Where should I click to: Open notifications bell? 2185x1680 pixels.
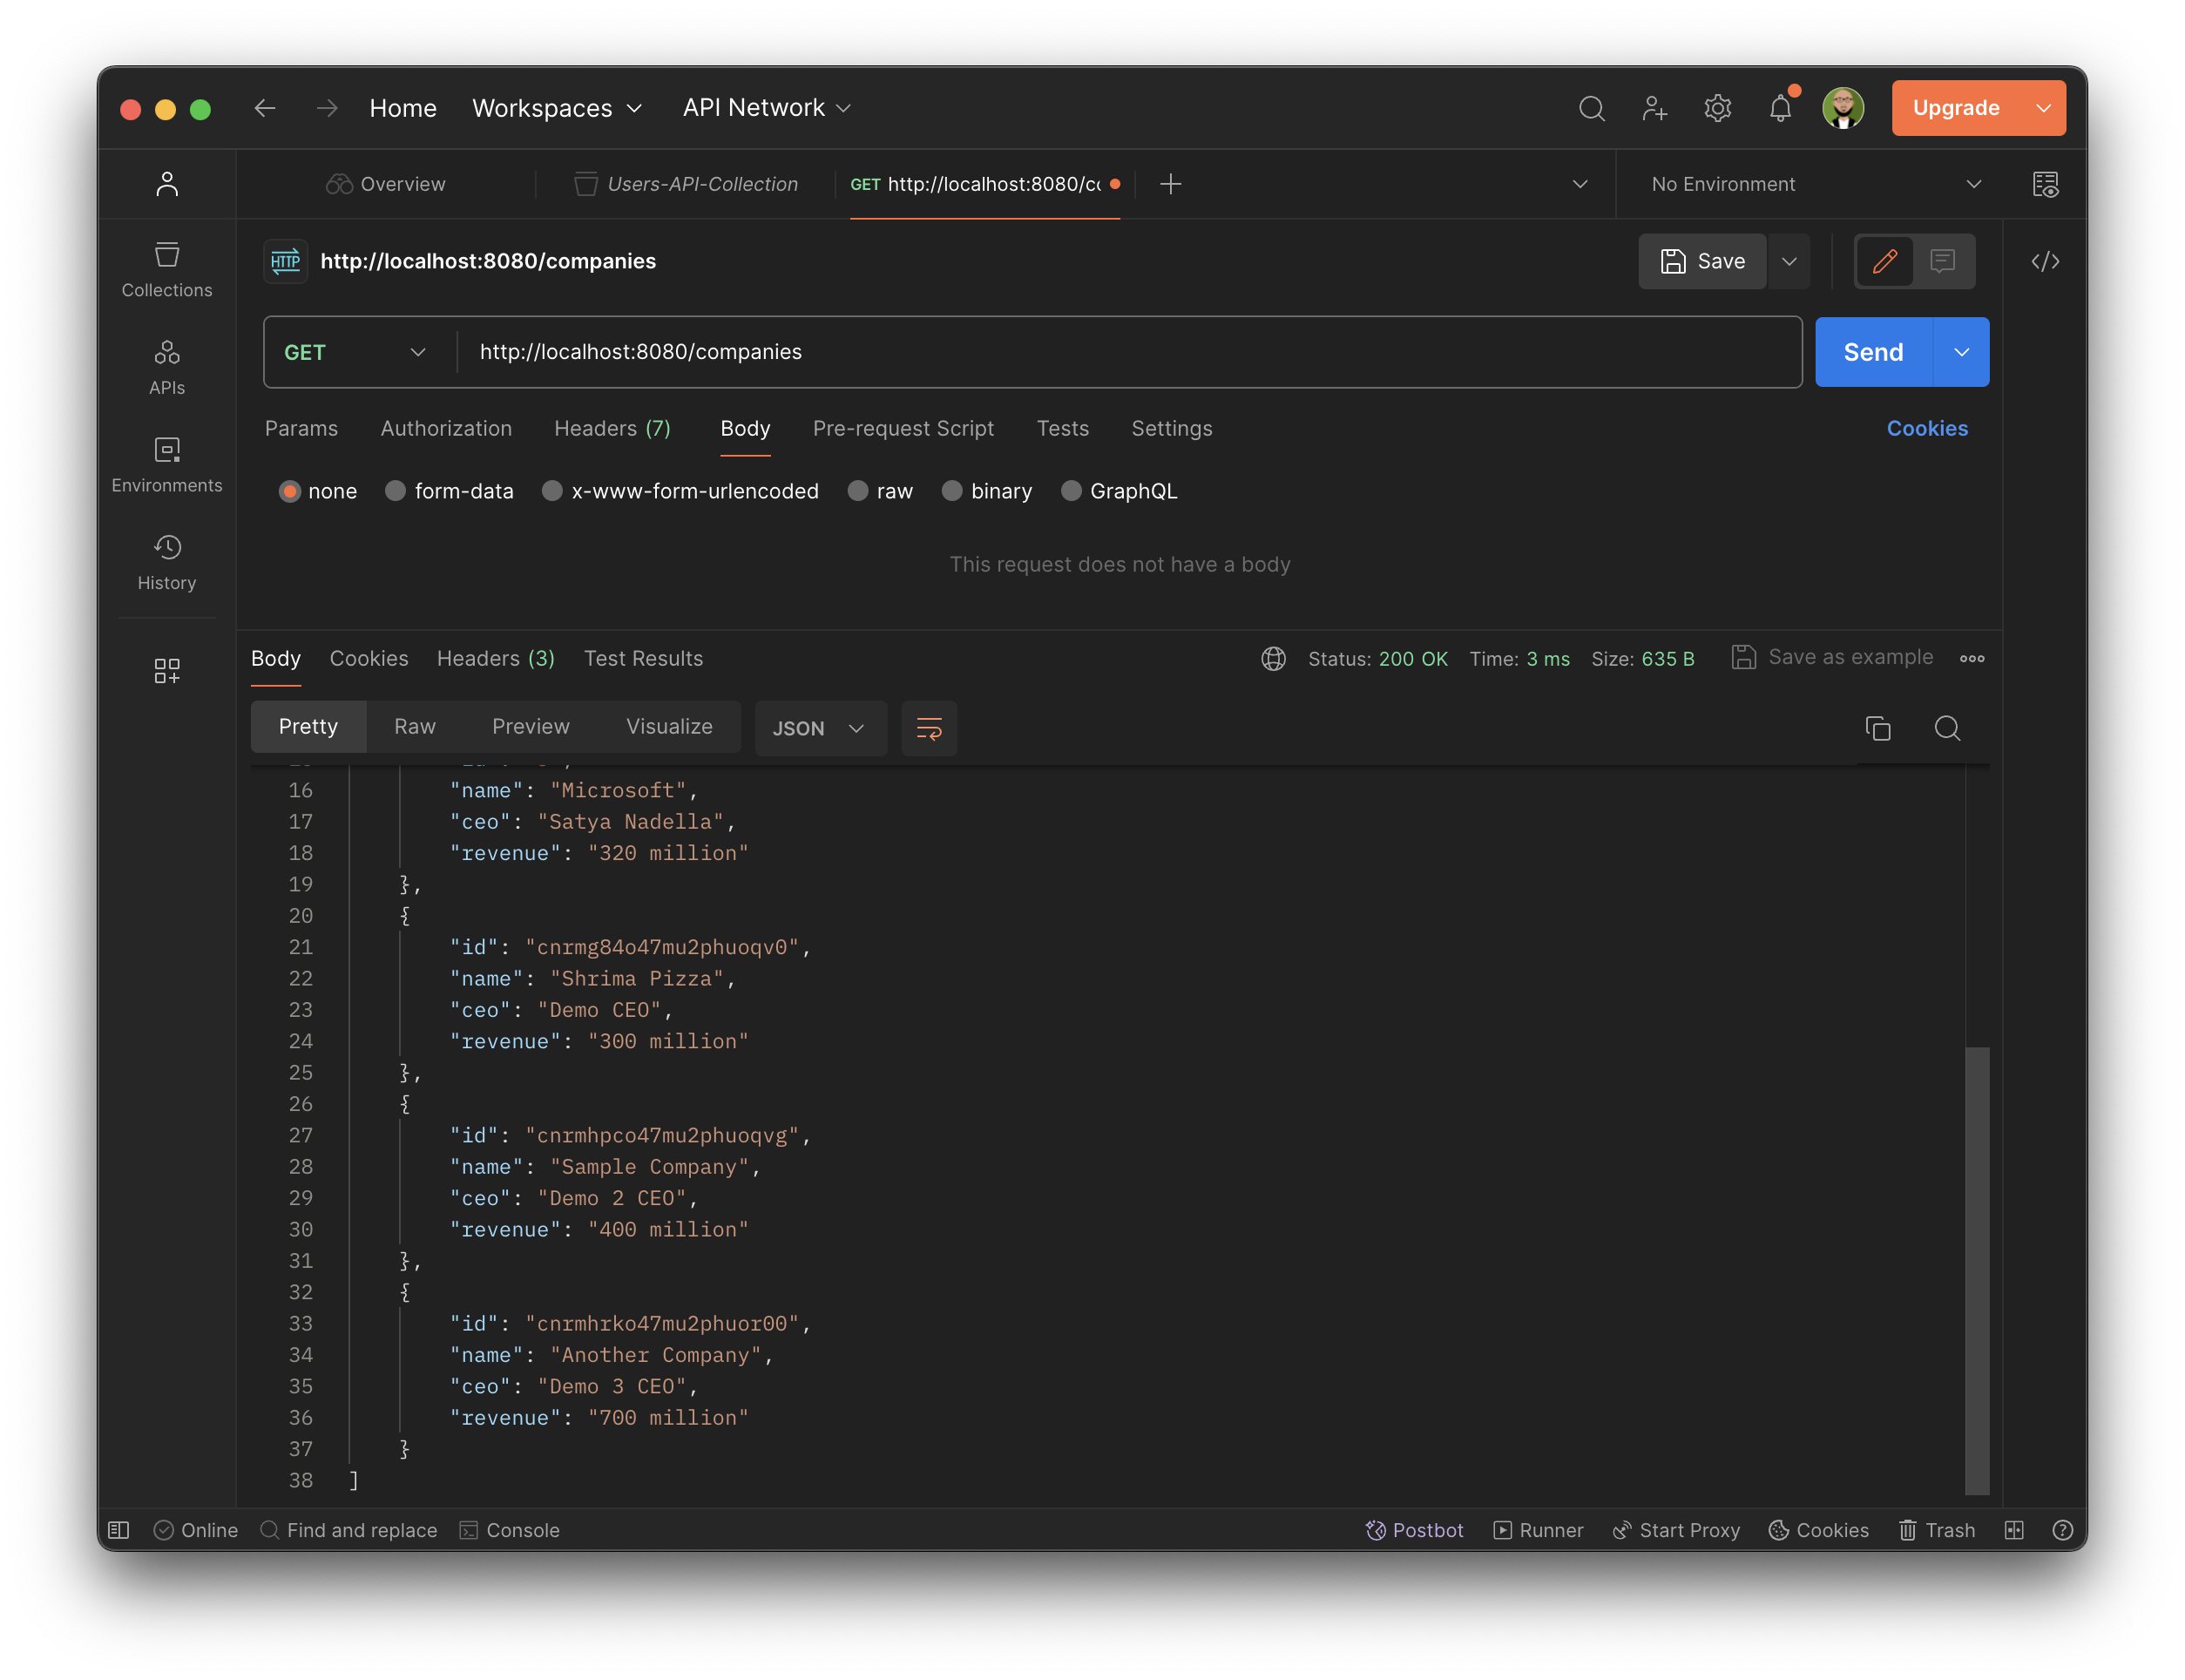pos(1780,108)
